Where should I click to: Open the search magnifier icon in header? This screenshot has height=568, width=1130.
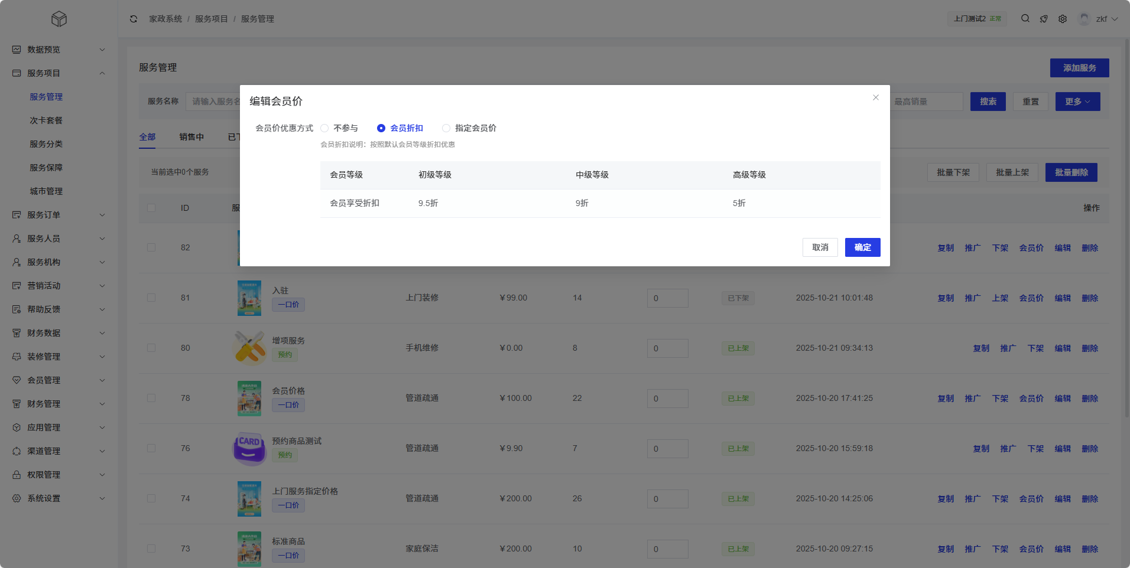point(1025,19)
